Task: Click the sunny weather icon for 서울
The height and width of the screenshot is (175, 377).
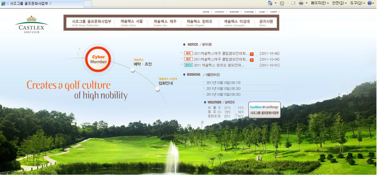Action: [x=219, y=108]
